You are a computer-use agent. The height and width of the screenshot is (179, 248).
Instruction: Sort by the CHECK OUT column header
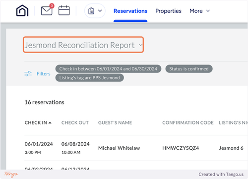click(75, 123)
